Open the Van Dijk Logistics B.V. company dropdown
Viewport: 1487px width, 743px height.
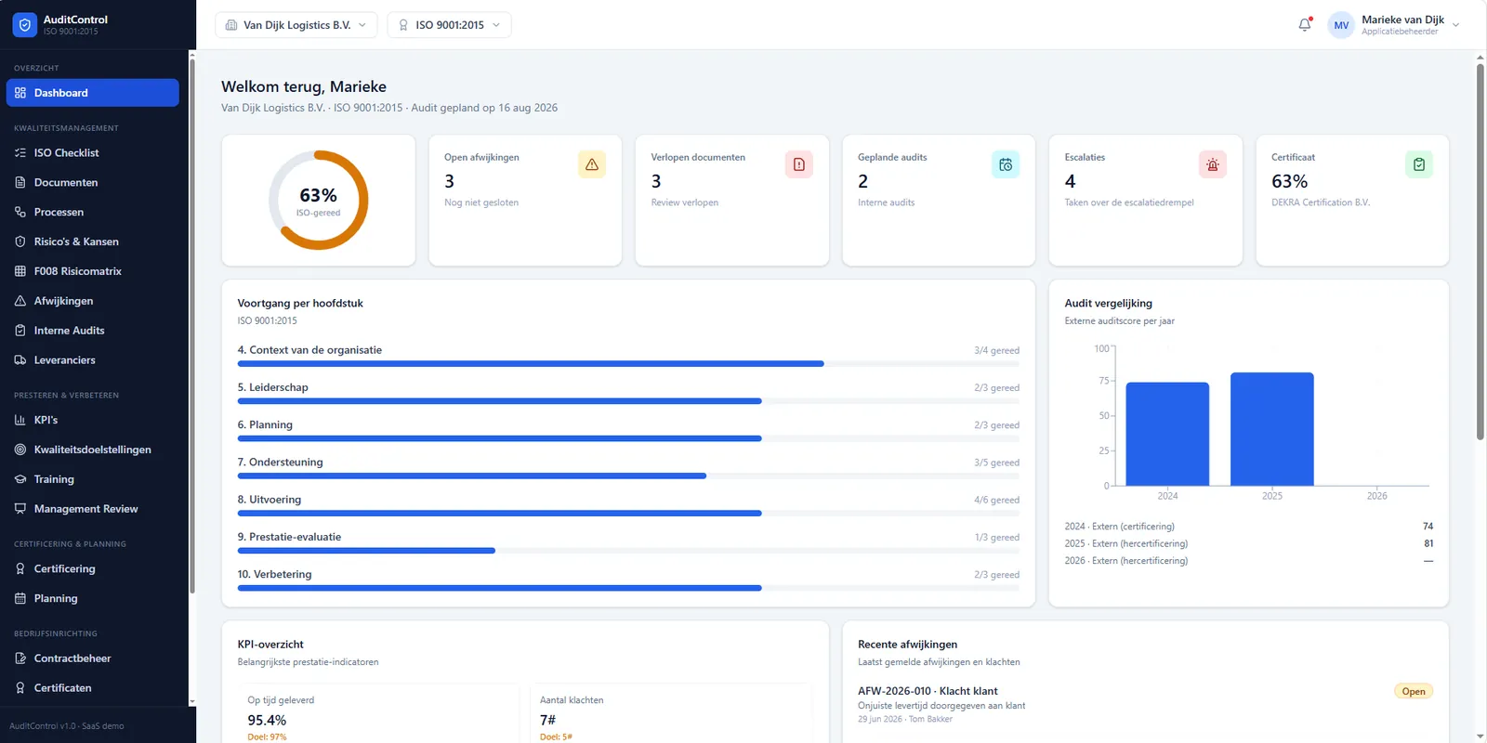[296, 25]
